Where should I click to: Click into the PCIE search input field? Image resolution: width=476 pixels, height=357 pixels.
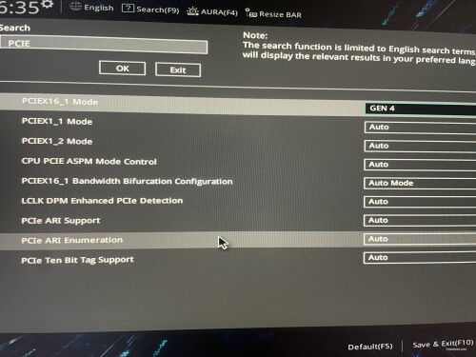(x=104, y=45)
